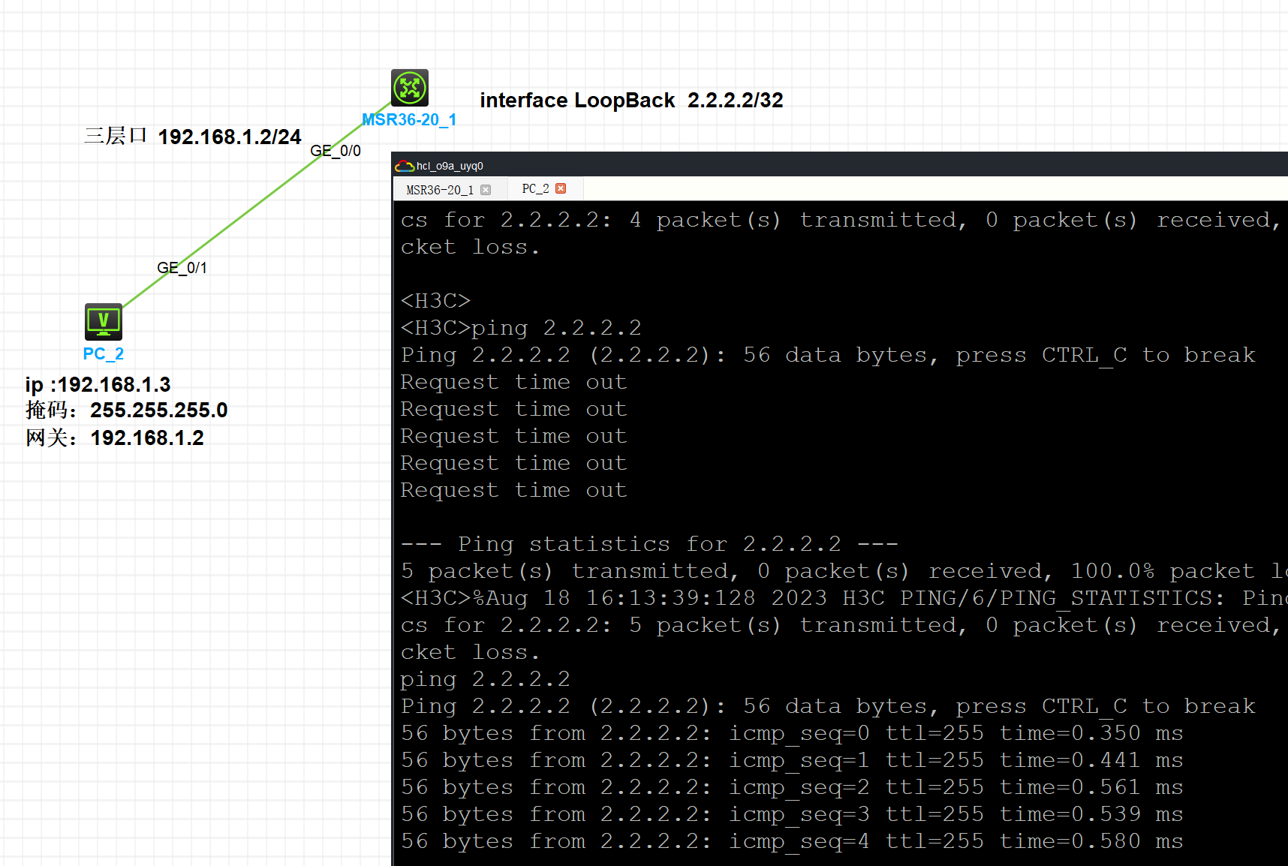Click the first 'Request time out' line
This screenshot has height=866, width=1288.
tap(513, 382)
